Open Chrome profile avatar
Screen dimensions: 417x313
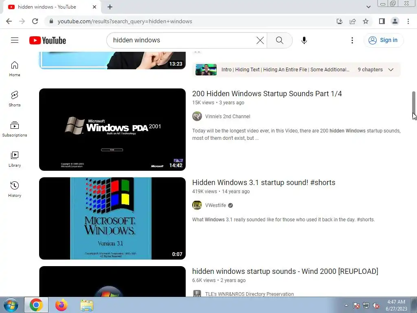tap(395, 21)
